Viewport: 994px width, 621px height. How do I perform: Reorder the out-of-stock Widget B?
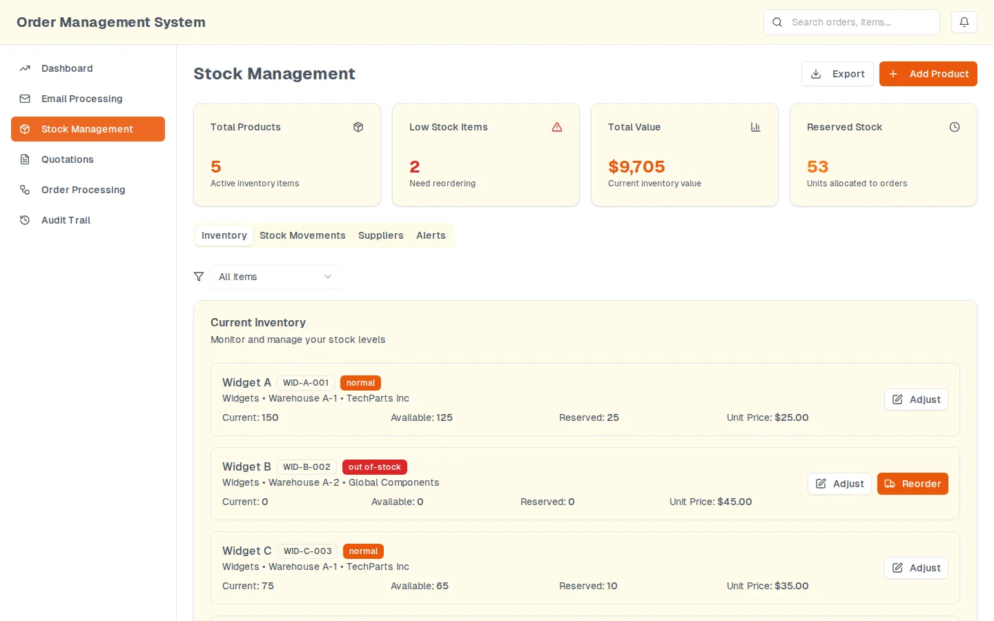point(913,484)
